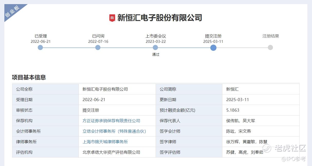Click the red 首 badge icon beside company title
This screenshot has height=166, width=312.
coord(112,18)
